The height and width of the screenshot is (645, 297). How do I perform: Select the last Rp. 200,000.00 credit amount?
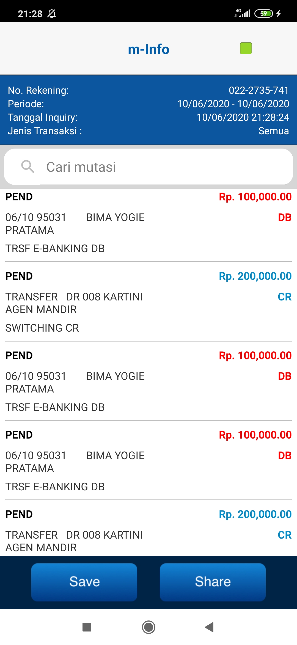click(255, 514)
